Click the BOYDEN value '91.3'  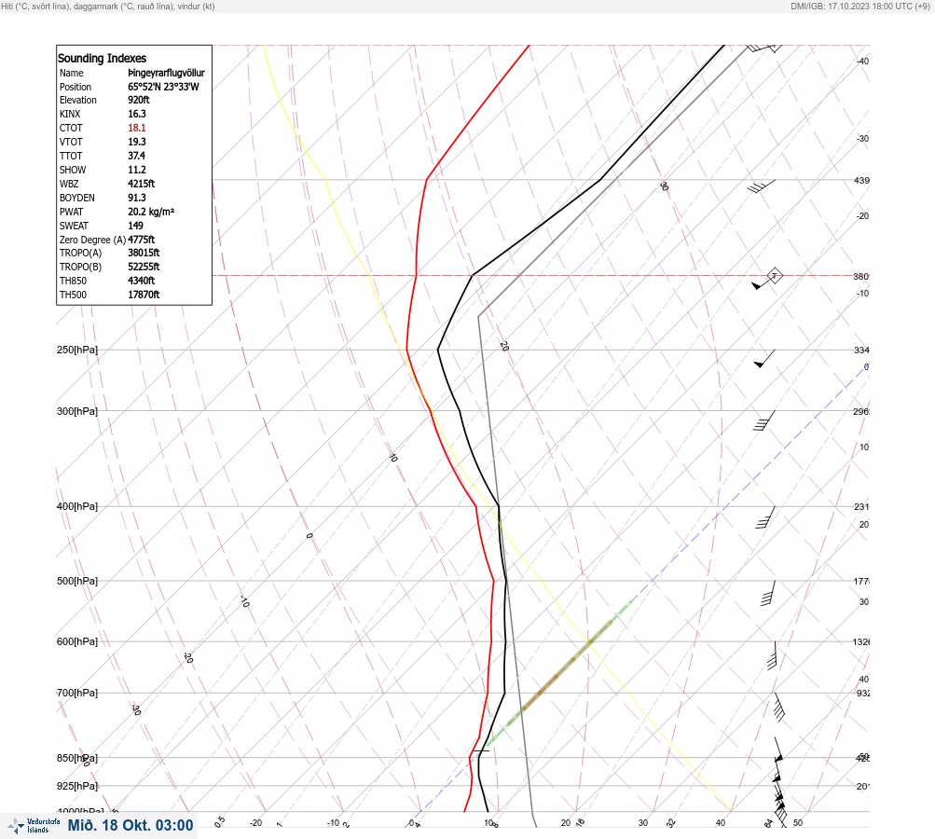point(136,198)
